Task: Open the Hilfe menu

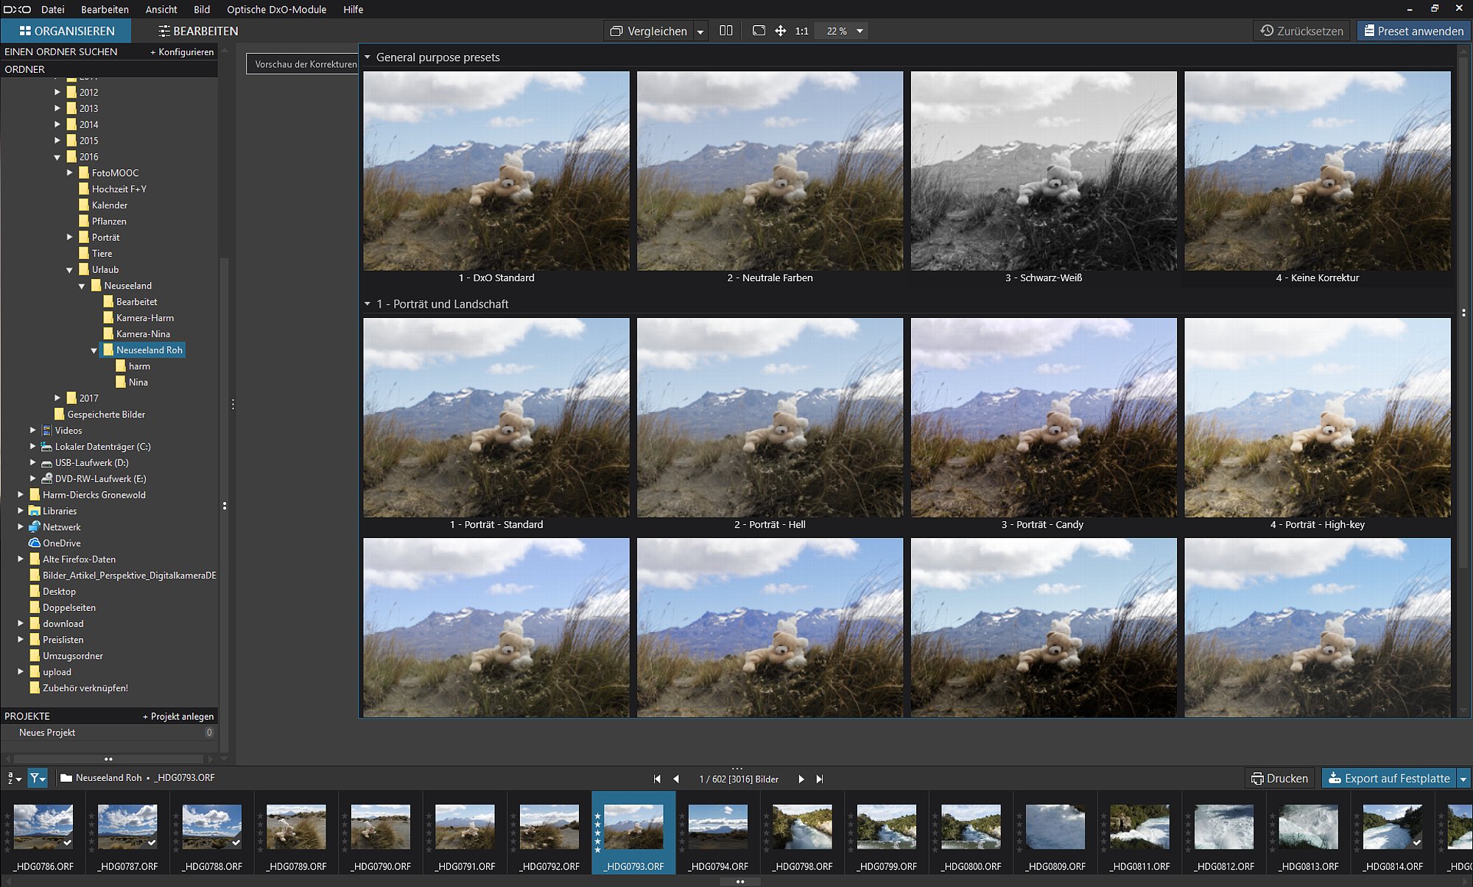Action: (353, 10)
